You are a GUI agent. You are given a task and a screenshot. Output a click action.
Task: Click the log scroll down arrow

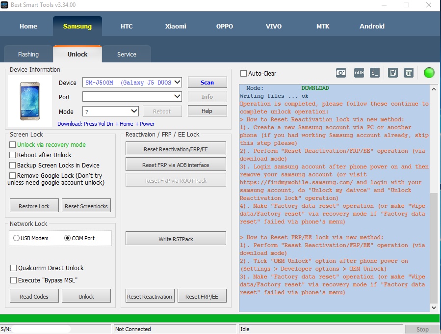point(434,308)
